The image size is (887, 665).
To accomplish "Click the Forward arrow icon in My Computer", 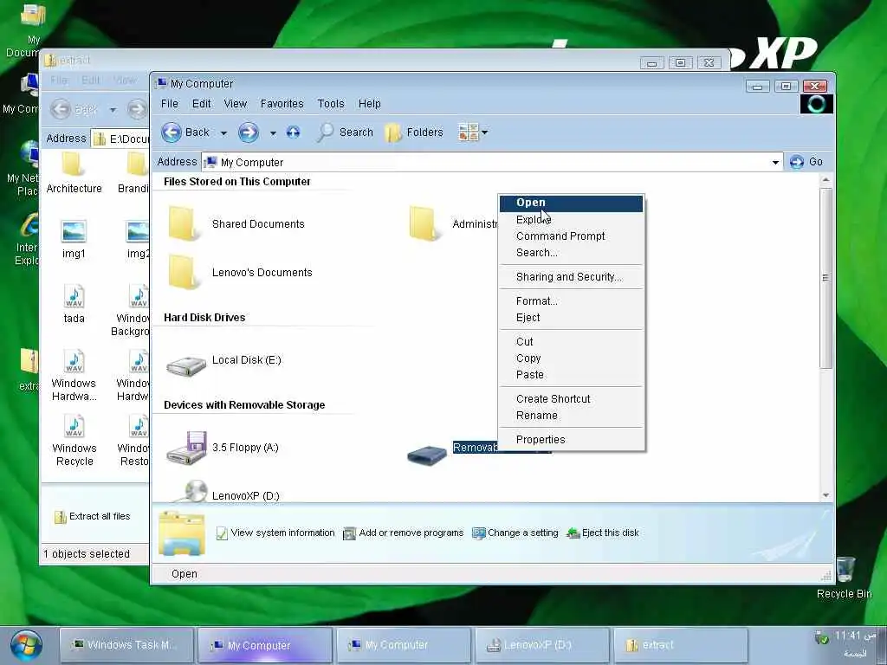I will pos(249,132).
